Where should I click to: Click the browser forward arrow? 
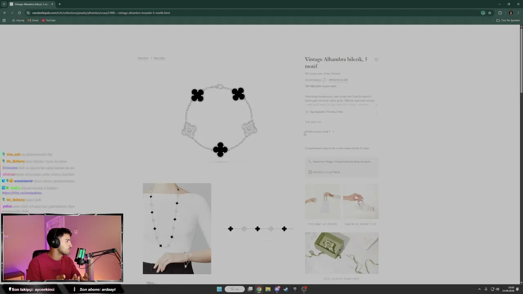click(12, 13)
